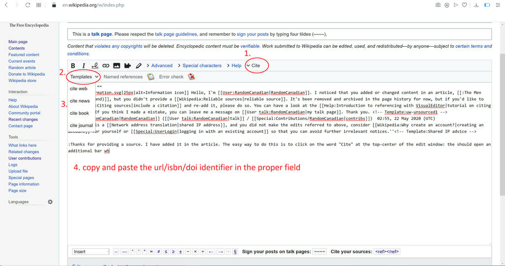Open the Insert character set dropdown

click(x=91, y=252)
